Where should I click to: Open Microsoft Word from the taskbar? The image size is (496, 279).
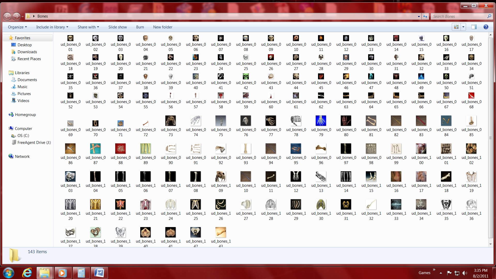[x=99, y=273]
